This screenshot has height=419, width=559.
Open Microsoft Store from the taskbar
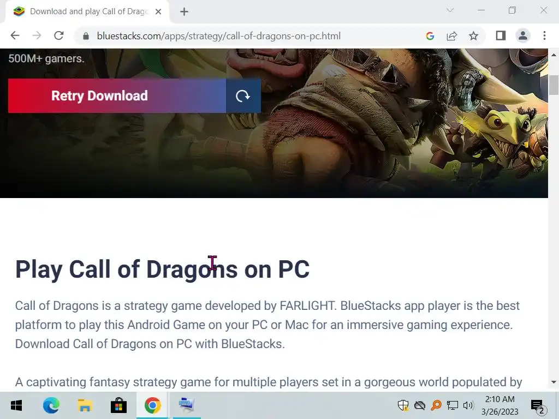click(x=118, y=405)
